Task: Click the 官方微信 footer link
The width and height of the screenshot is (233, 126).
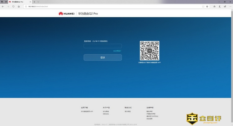Action: (127, 111)
